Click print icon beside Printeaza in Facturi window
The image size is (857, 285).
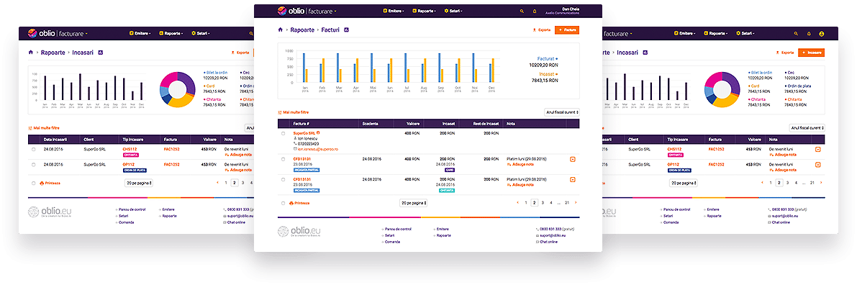point(291,203)
